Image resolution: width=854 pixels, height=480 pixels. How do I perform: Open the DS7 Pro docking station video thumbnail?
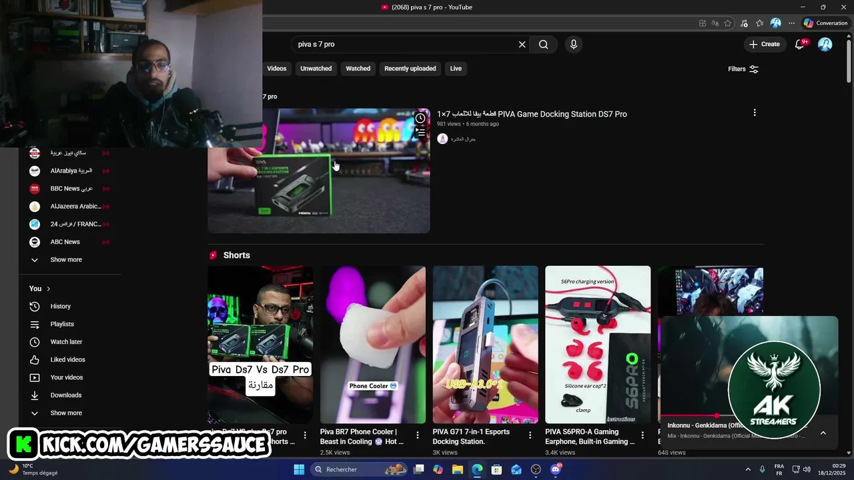(319, 171)
